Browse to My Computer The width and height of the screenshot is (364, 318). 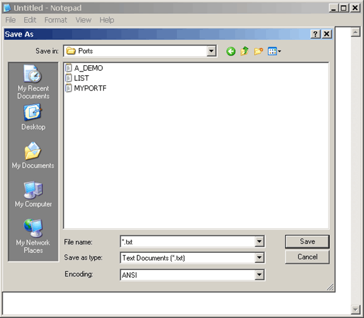(x=33, y=194)
